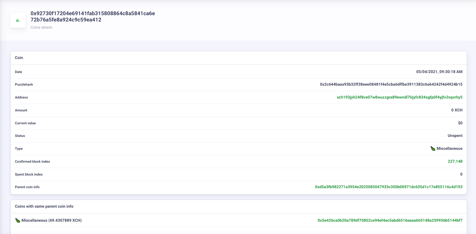
Task: Click the Date row label
Action: (x=18, y=72)
